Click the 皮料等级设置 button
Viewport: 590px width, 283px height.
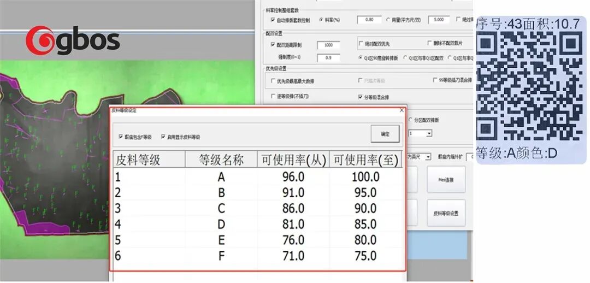coord(446,213)
